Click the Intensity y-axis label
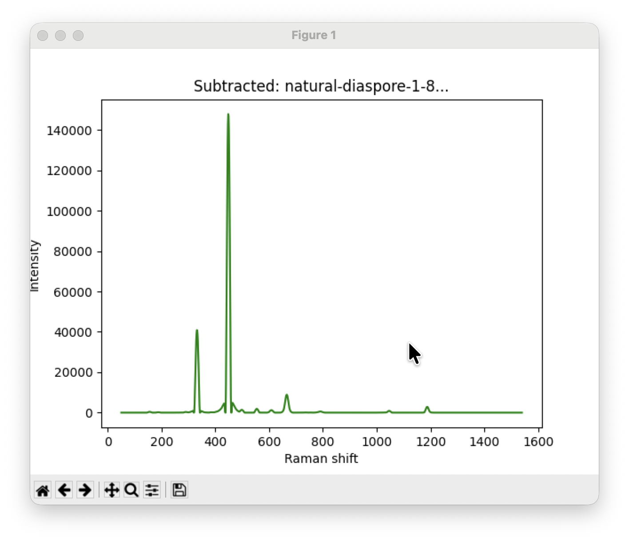The width and height of the screenshot is (629, 542). point(35,266)
